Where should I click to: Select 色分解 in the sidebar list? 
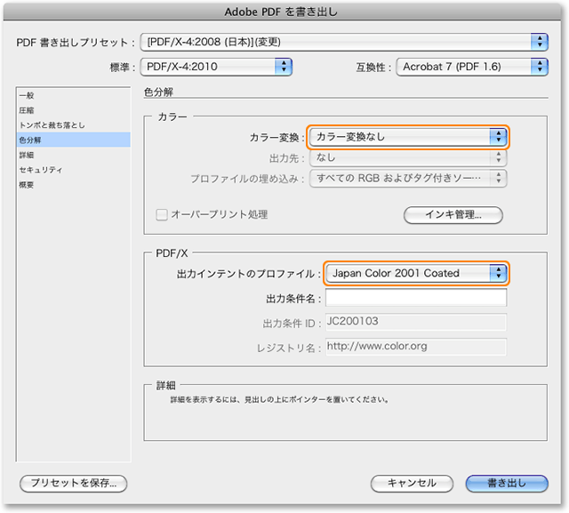pos(30,140)
